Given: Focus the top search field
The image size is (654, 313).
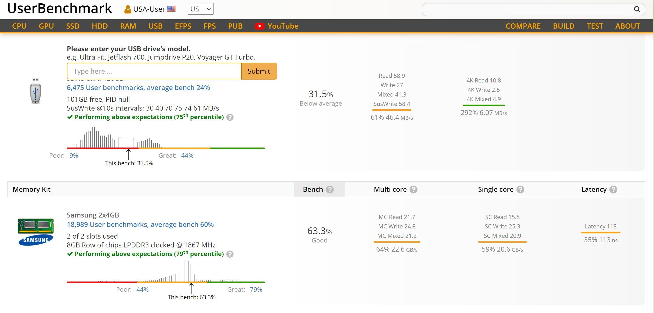Looking at the screenshot, I should 529,9.
